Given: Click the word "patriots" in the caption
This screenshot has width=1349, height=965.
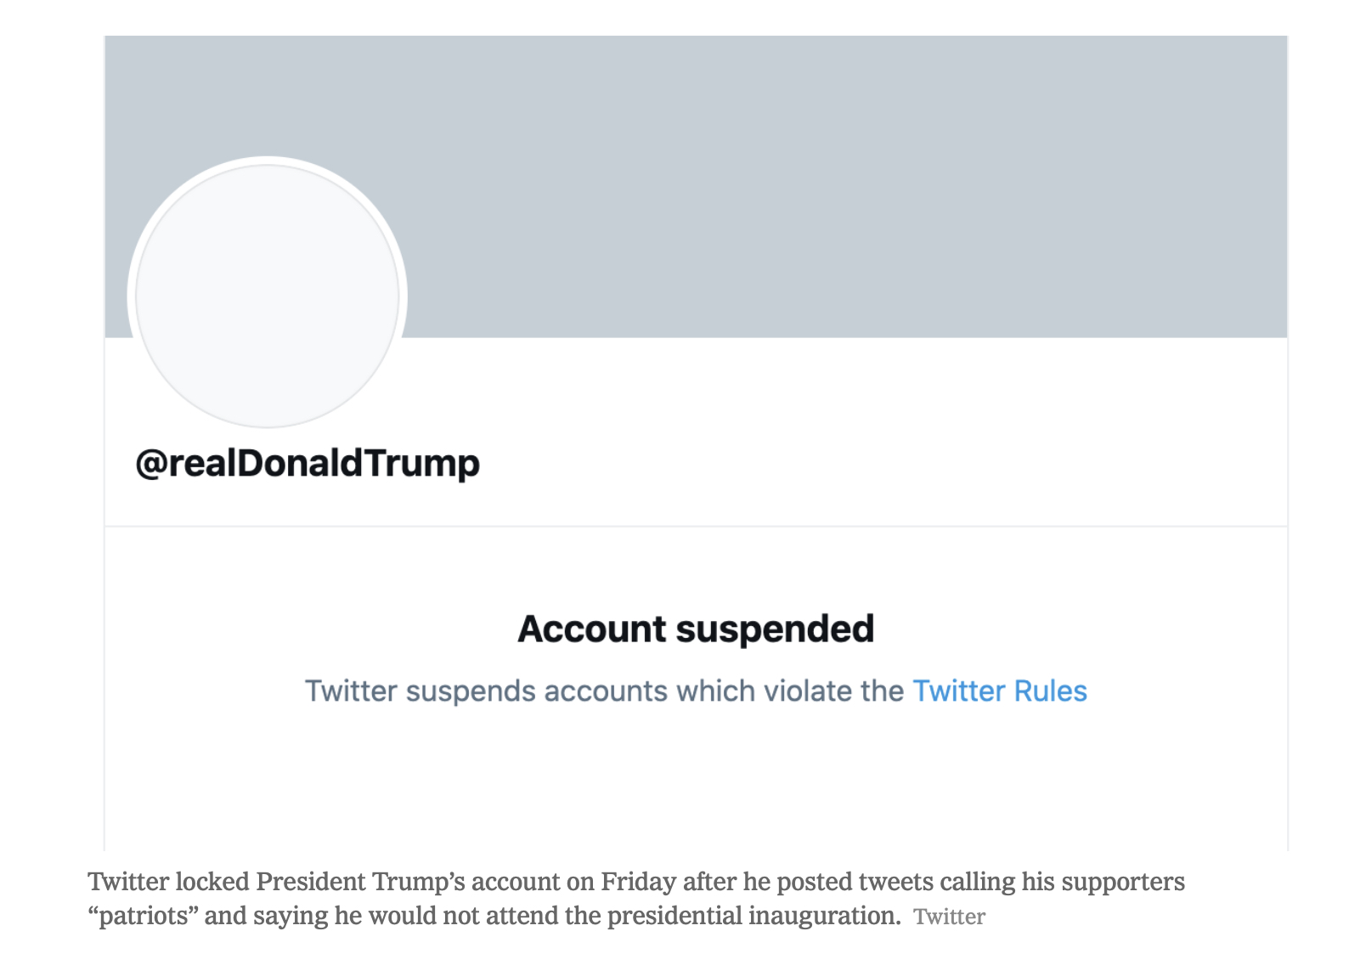Looking at the screenshot, I should pyautogui.click(x=143, y=917).
